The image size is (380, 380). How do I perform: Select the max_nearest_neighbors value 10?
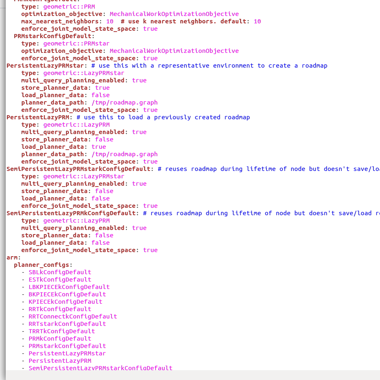pos(109,21)
